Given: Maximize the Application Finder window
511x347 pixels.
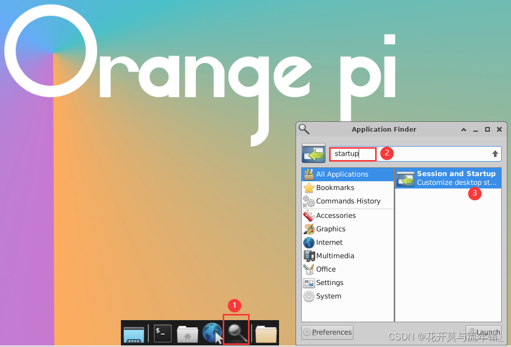Looking at the screenshot, I should (487, 130).
